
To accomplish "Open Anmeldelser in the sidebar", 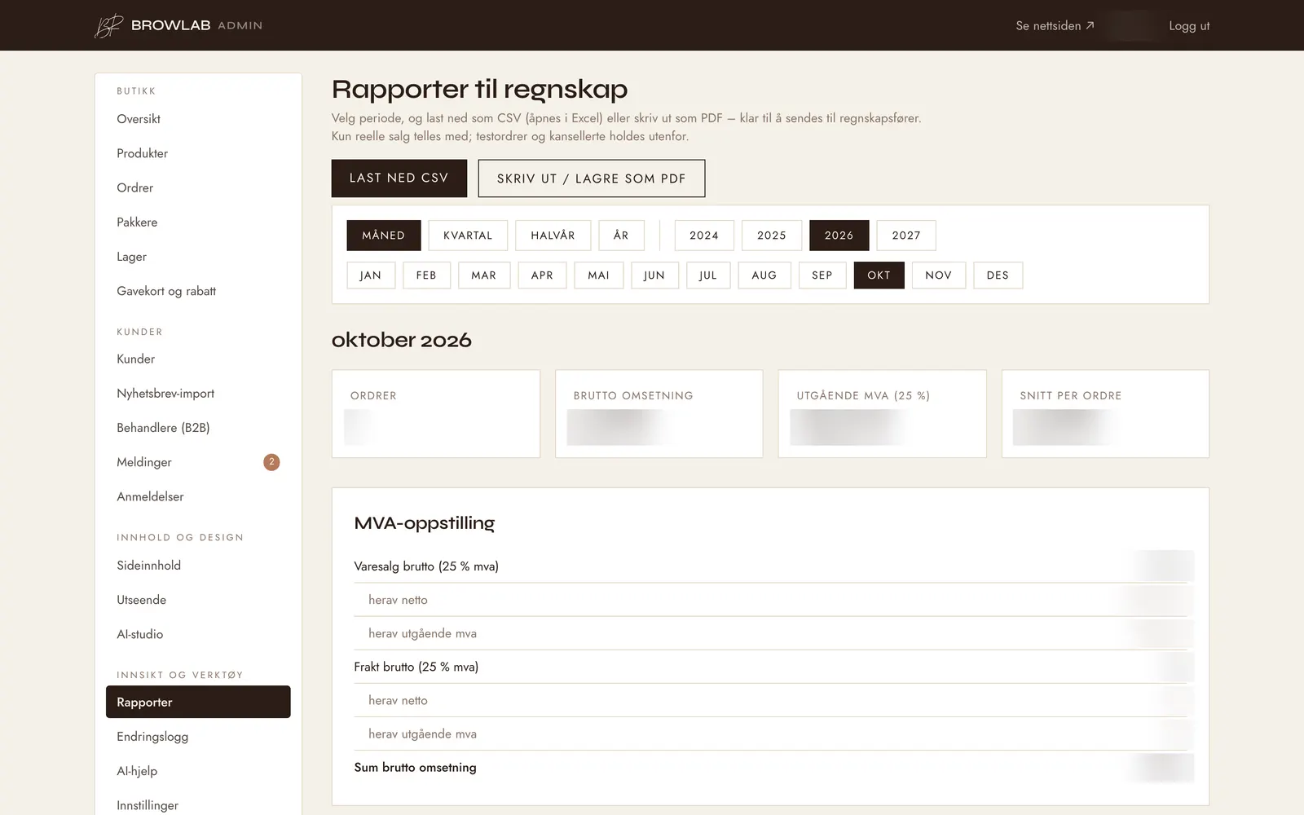I will coord(198,496).
